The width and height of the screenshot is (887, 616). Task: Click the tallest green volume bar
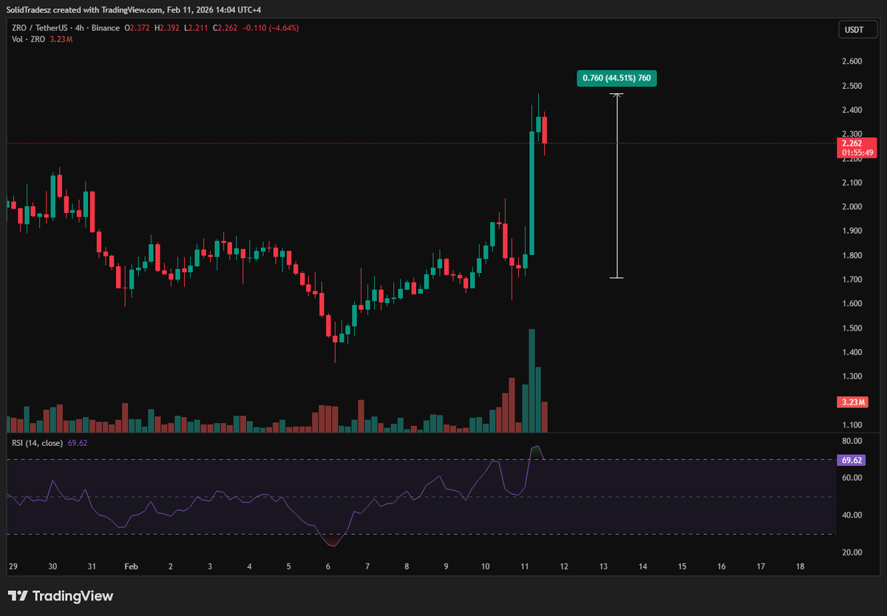[531, 381]
